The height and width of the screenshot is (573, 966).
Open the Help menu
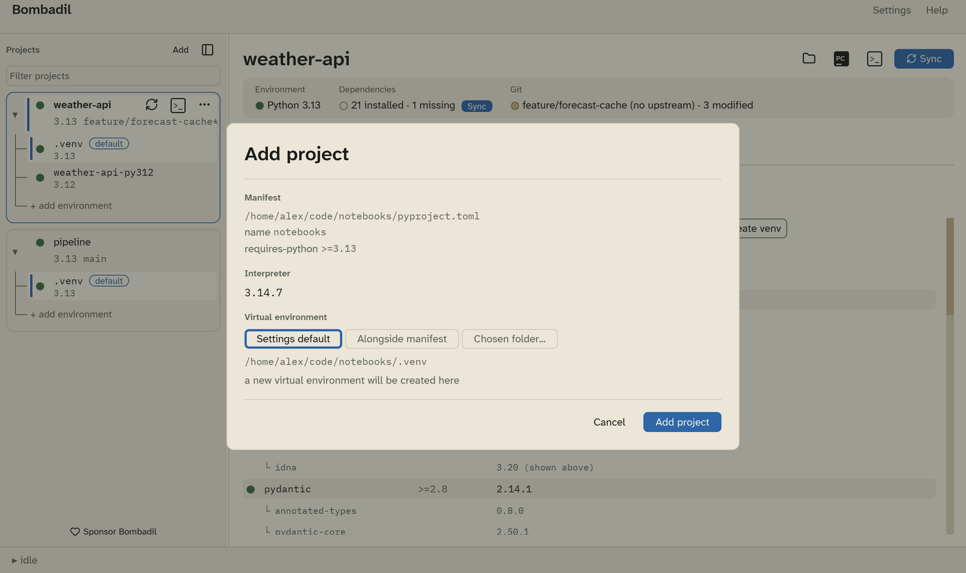pos(937,10)
